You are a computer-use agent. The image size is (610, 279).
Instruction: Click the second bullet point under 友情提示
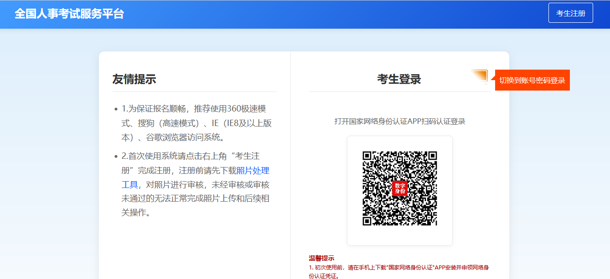point(116,157)
